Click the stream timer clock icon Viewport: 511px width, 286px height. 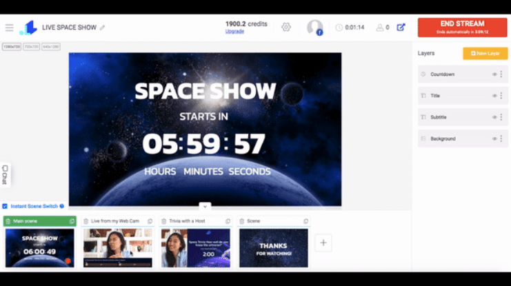pyautogui.click(x=339, y=28)
